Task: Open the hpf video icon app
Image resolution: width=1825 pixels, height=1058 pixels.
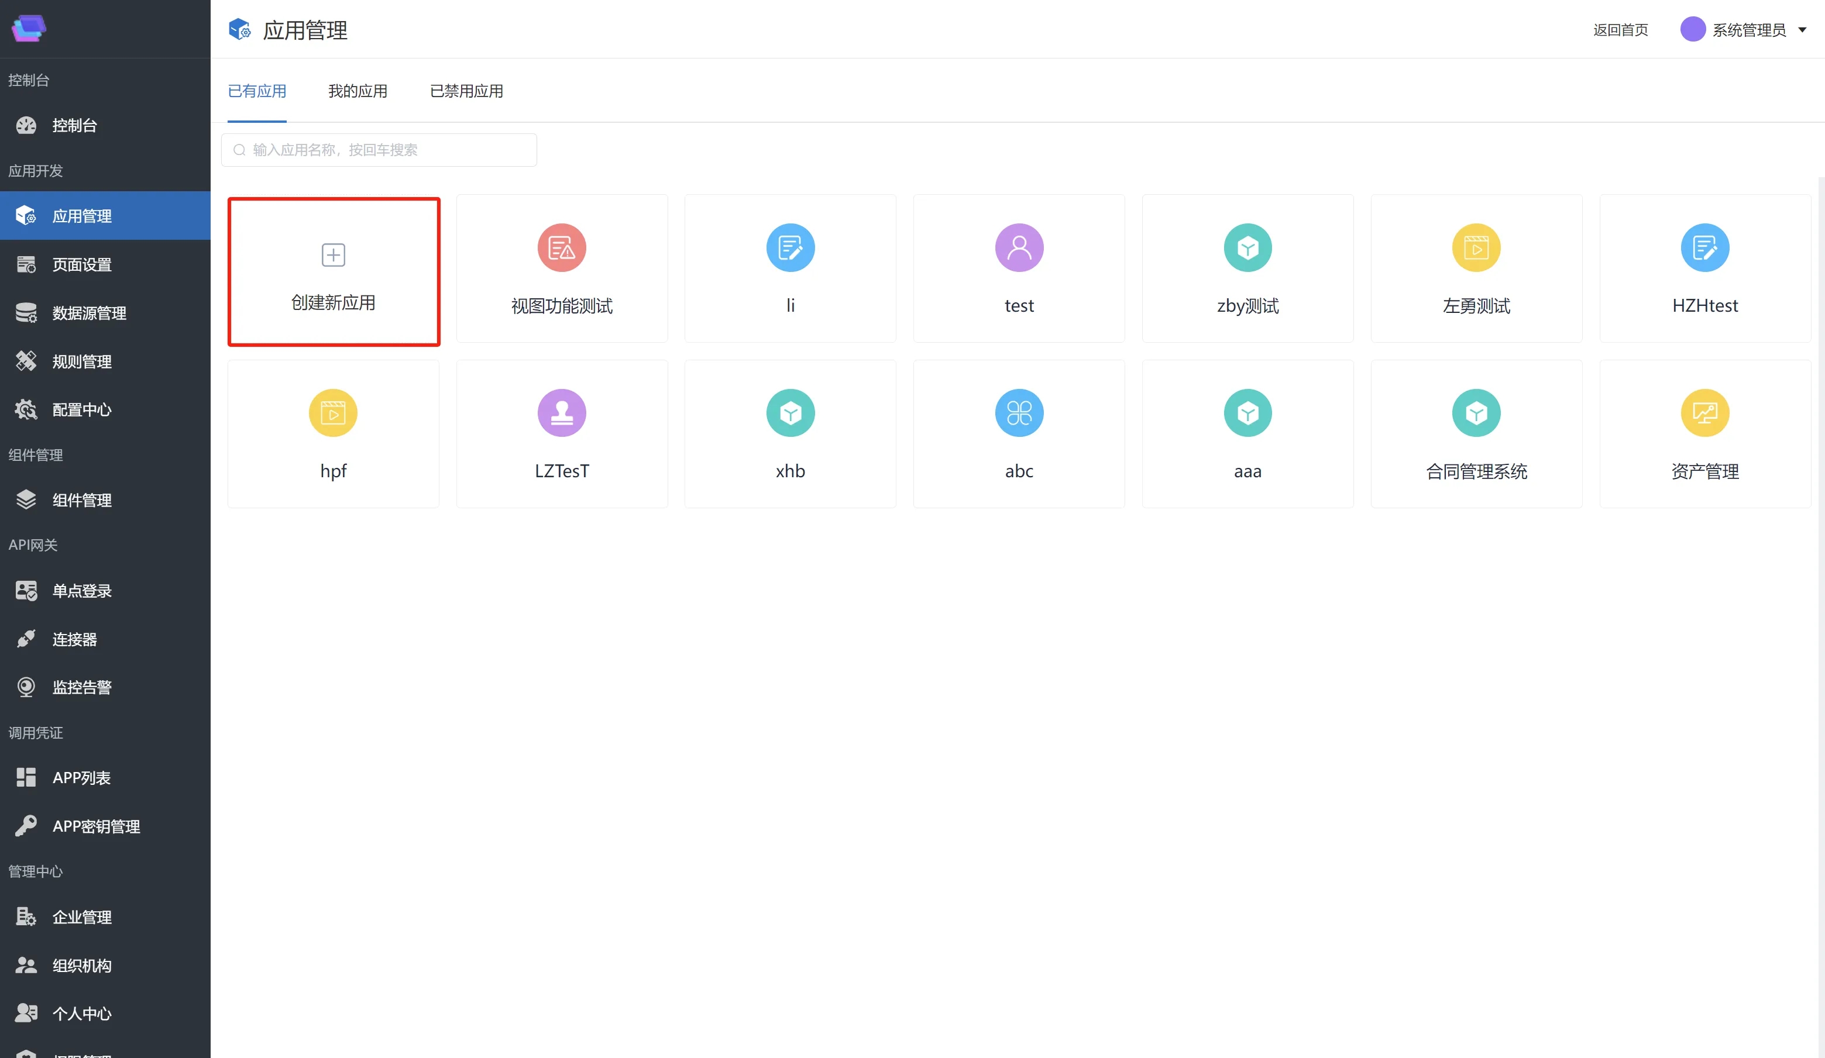Action: 333,413
